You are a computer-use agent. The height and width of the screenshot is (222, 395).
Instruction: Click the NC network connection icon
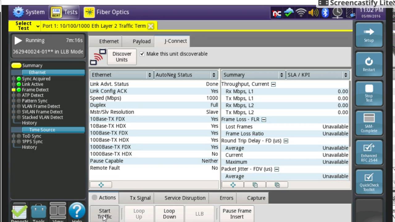pos(276,13)
